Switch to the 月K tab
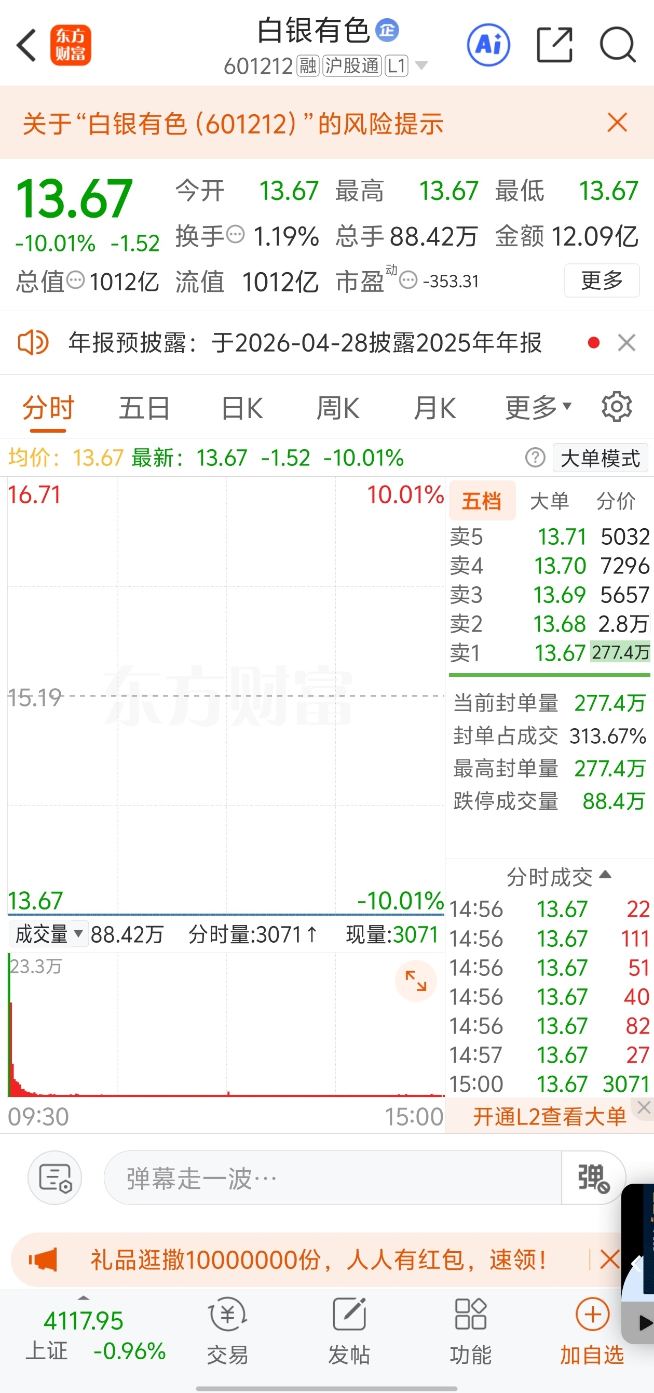The height and width of the screenshot is (1393, 654). pos(434,407)
